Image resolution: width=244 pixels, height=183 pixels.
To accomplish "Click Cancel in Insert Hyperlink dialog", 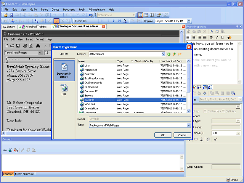I will tap(182, 135).
